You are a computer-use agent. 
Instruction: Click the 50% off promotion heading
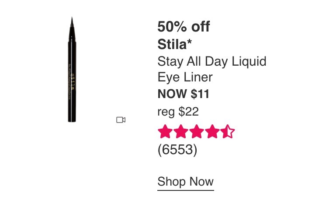point(184,27)
